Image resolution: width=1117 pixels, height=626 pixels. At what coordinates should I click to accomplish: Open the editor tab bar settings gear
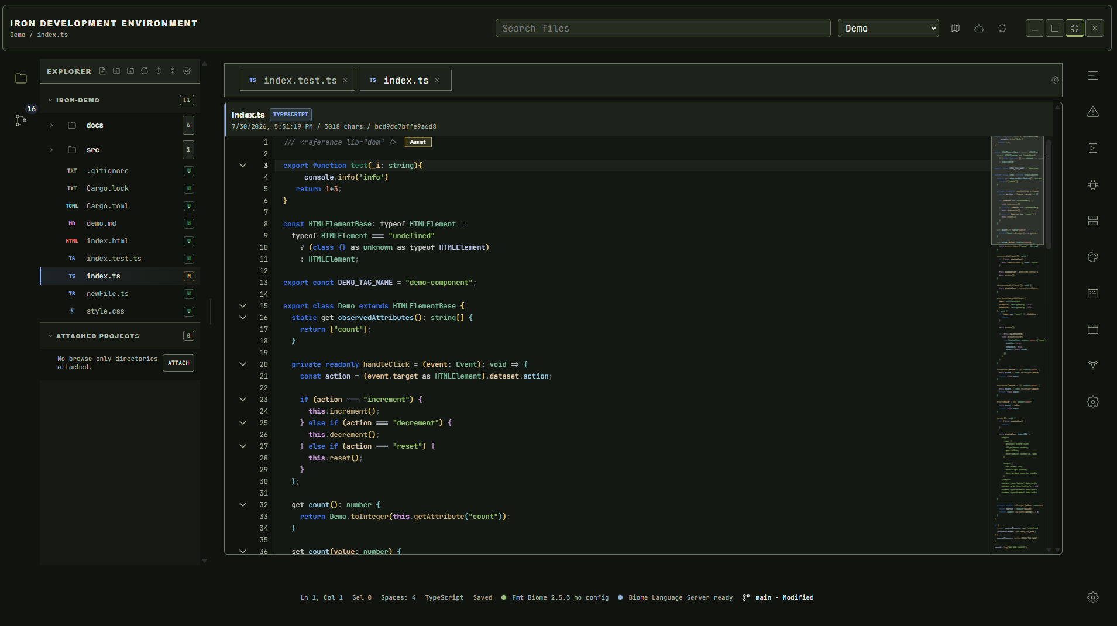click(x=1055, y=80)
